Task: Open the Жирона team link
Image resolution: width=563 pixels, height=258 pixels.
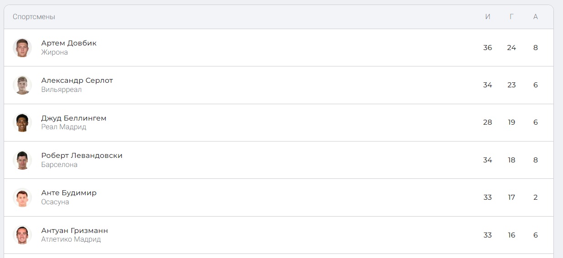Action: pos(54,52)
